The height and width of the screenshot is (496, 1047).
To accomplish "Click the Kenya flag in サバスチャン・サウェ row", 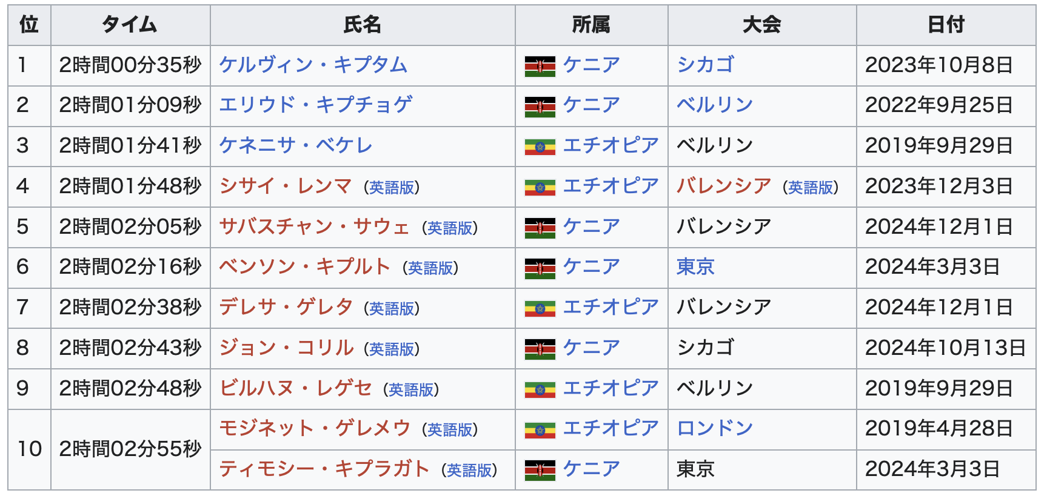I will click(x=540, y=228).
